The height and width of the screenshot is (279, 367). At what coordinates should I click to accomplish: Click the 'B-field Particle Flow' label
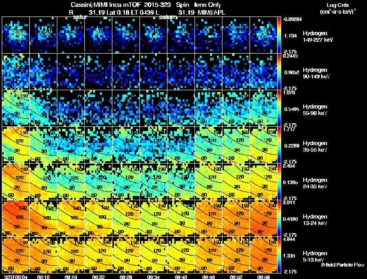tap(343, 265)
